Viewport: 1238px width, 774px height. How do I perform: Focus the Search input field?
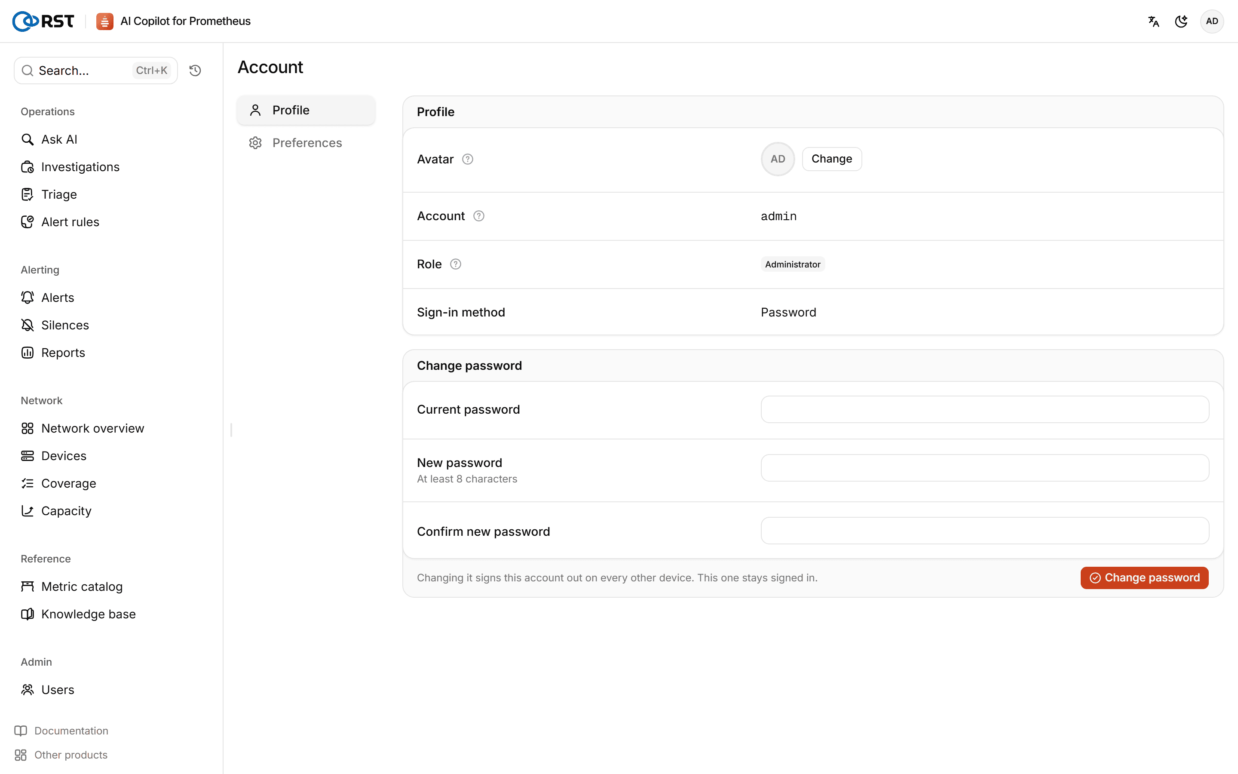(x=96, y=71)
